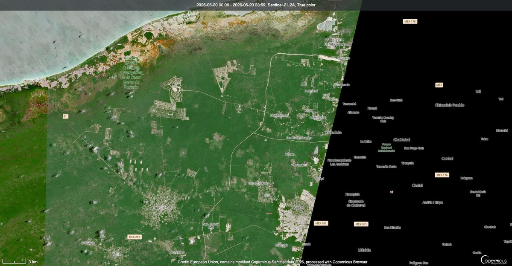Click the Parque Nacional Dzibilchaltún label
Viewport: 512px width, 266px height.
(386, 147)
